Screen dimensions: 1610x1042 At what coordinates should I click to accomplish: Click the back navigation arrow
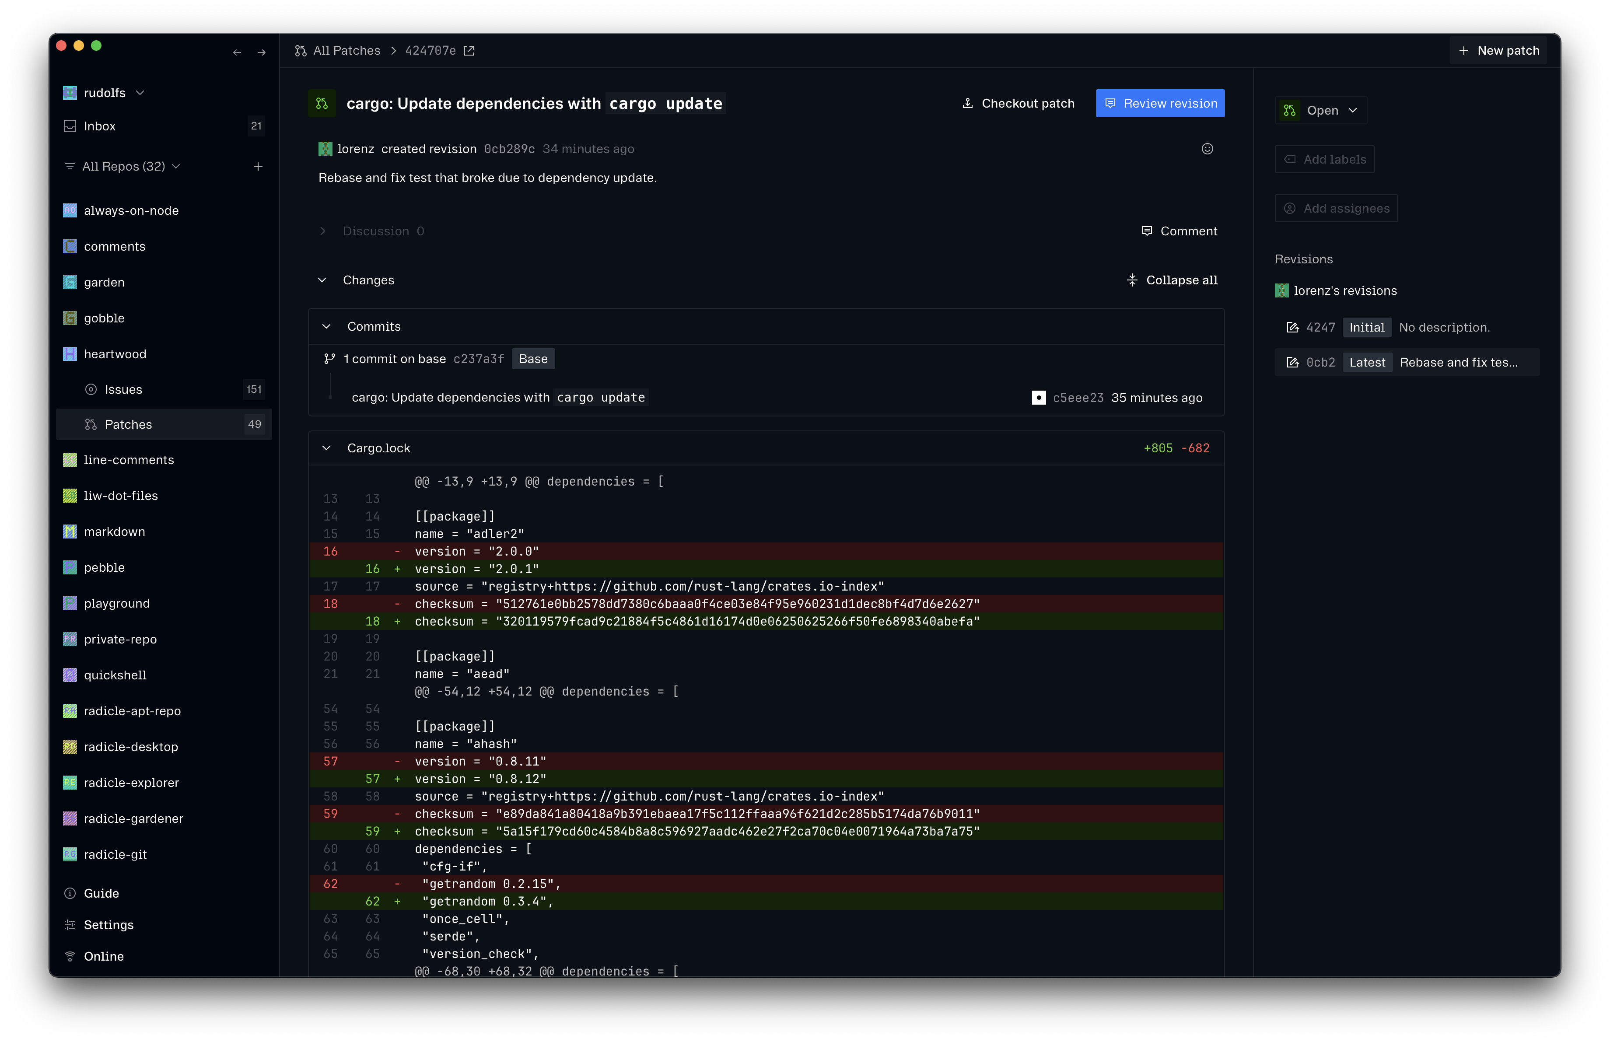tap(237, 52)
